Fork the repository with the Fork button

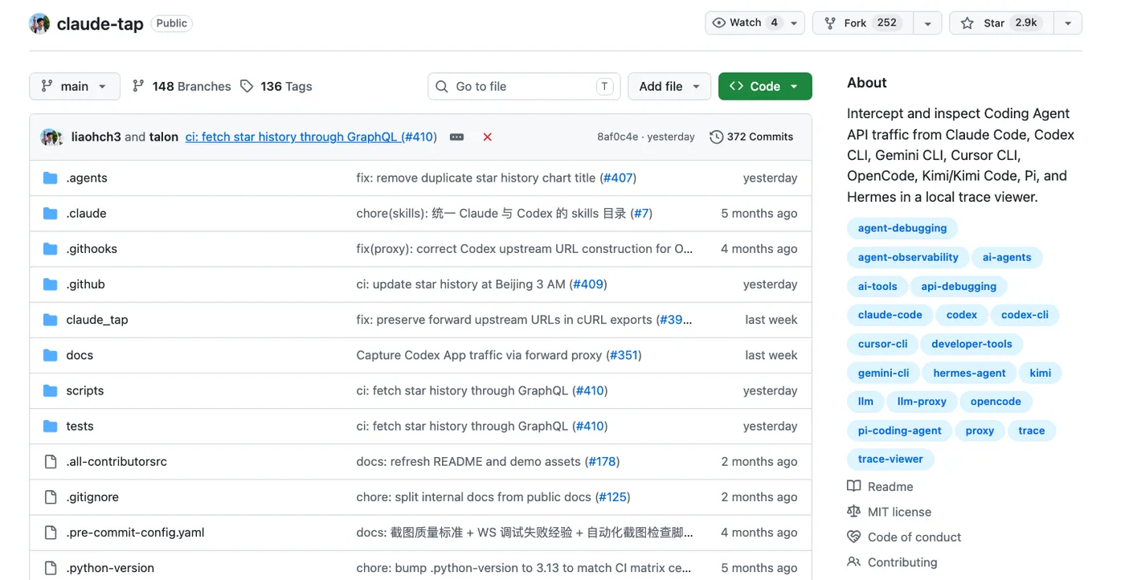point(863,23)
